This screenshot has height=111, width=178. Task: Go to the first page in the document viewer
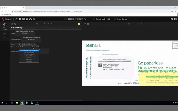tap(129, 24)
